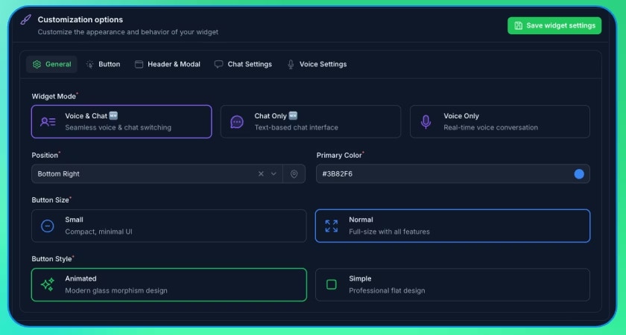Click the Normal size expand-arrows icon
The width and height of the screenshot is (626, 335).
pos(332,226)
